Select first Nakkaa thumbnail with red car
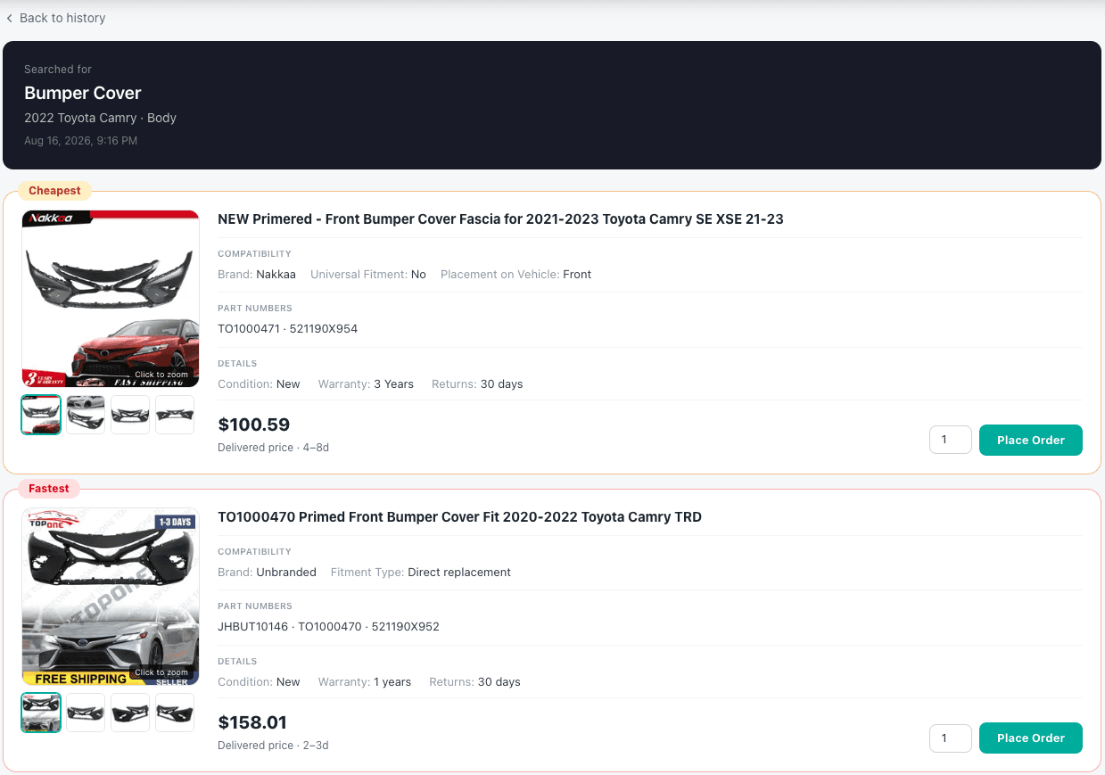The width and height of the screenshot is (1105, 775). pyautogui.click(x=41, y=415)
